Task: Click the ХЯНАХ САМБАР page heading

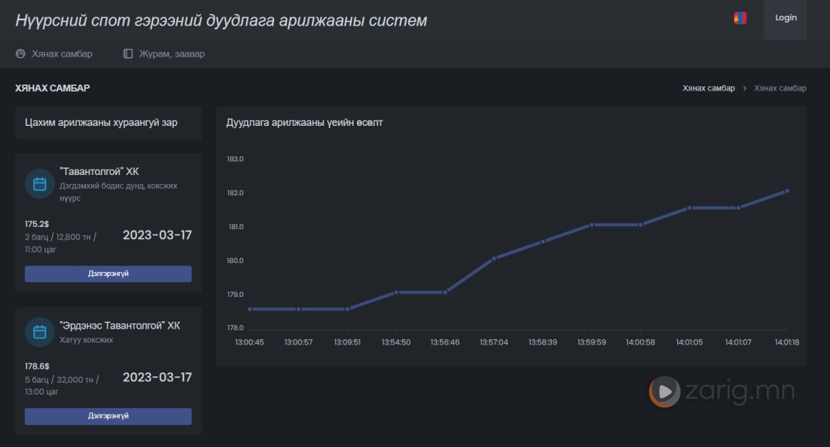Action: pos(53,88)
